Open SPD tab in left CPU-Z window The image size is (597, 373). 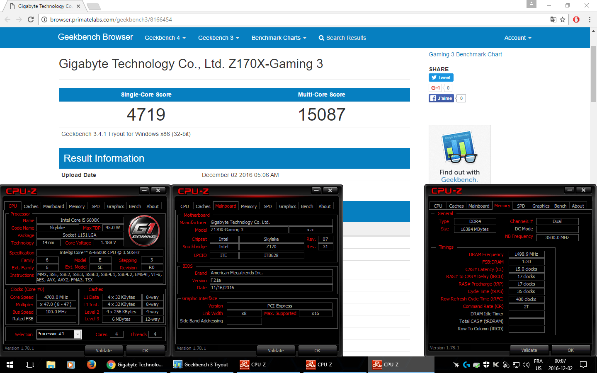[96, 206]
